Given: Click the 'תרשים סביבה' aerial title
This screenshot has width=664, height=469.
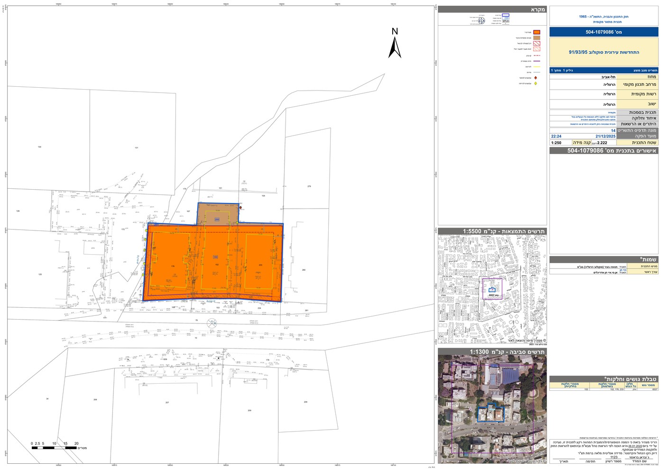Looking at the screenshot, I should (492, 352).
